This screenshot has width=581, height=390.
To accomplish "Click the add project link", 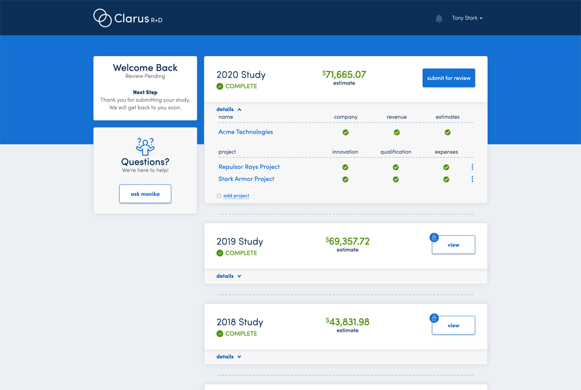I will point(236,196).
